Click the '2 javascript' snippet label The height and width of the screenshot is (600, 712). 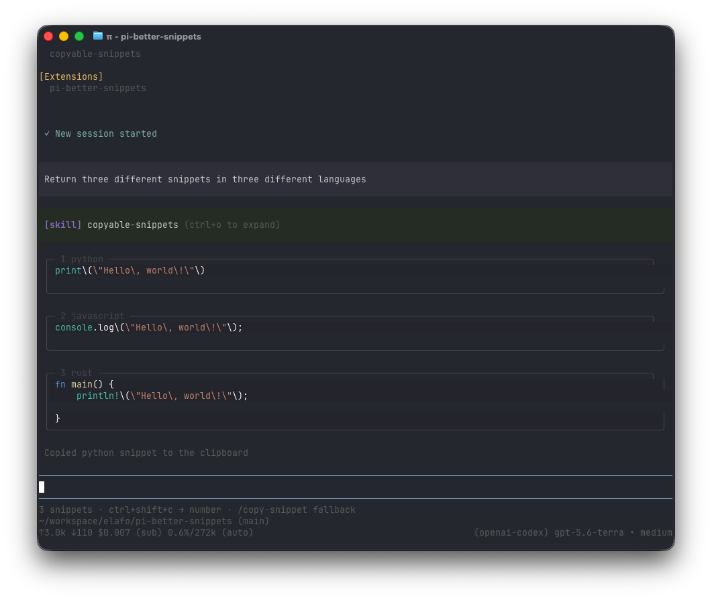[x=92, y=316]
